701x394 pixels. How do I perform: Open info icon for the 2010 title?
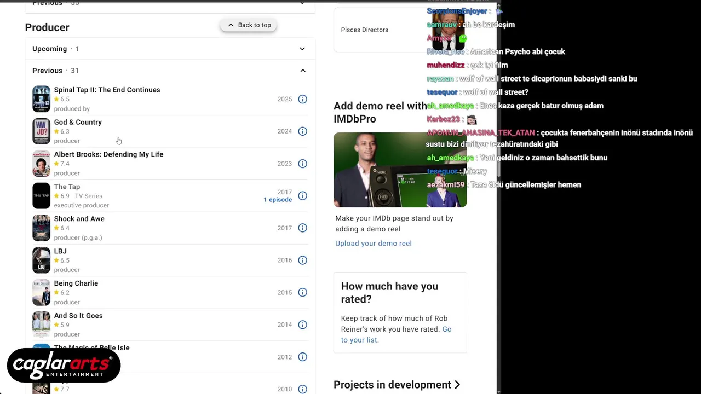(302, 389)
